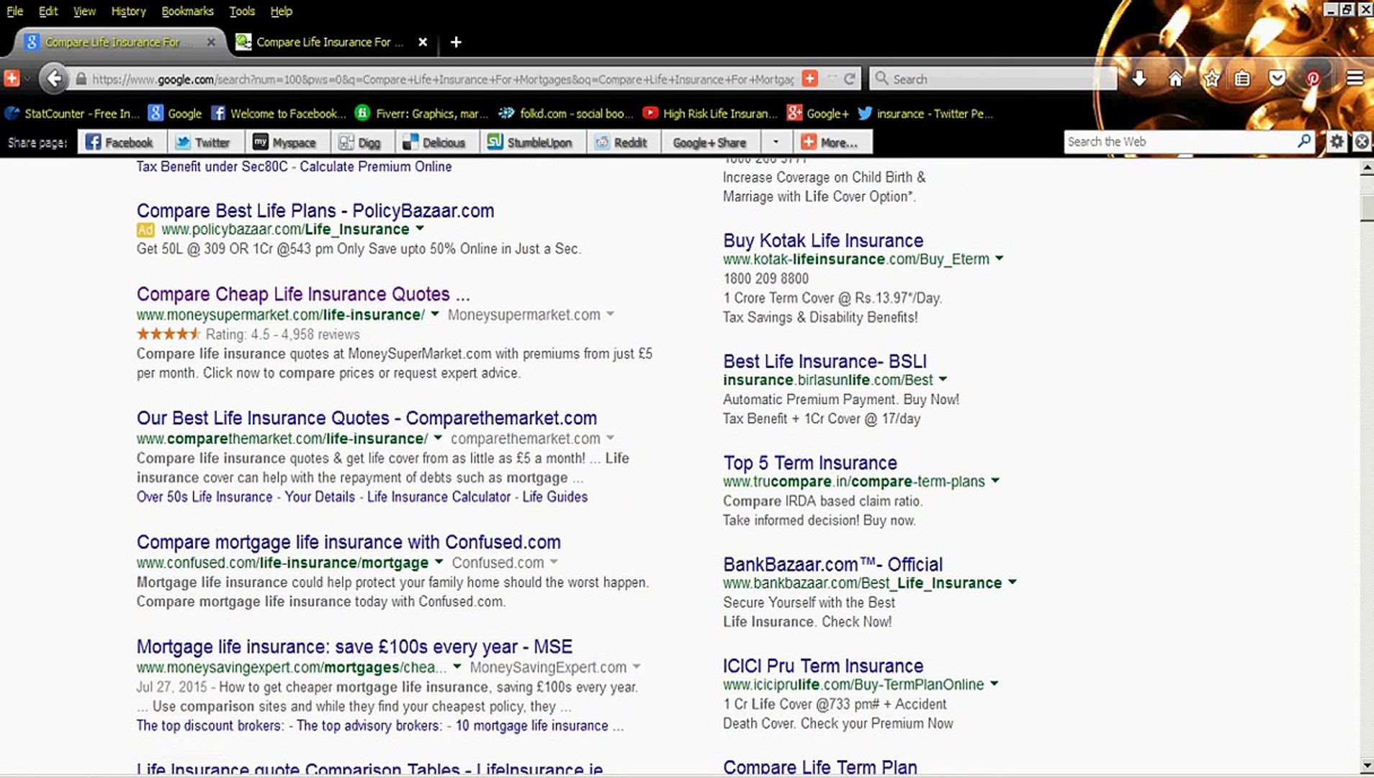Expand the birlasunlife.com URL dropdown
The height and width of the screenshot is (778, 1374).
[x=943, y=380]
